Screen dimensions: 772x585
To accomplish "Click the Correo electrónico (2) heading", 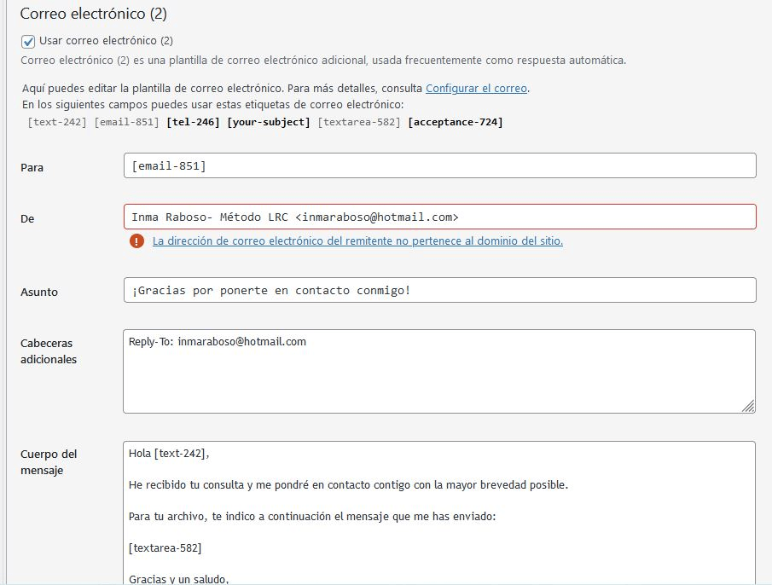I will pos(94,14).
